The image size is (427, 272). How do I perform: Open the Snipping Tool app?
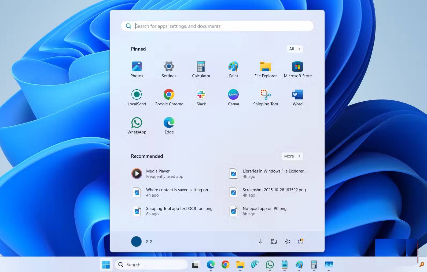(266, 97)
